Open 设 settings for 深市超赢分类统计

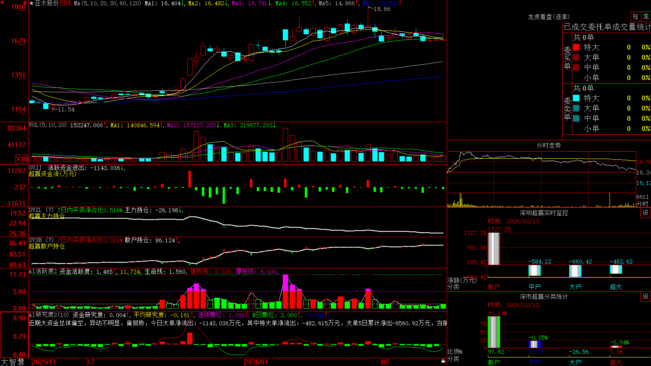(646, 296)
